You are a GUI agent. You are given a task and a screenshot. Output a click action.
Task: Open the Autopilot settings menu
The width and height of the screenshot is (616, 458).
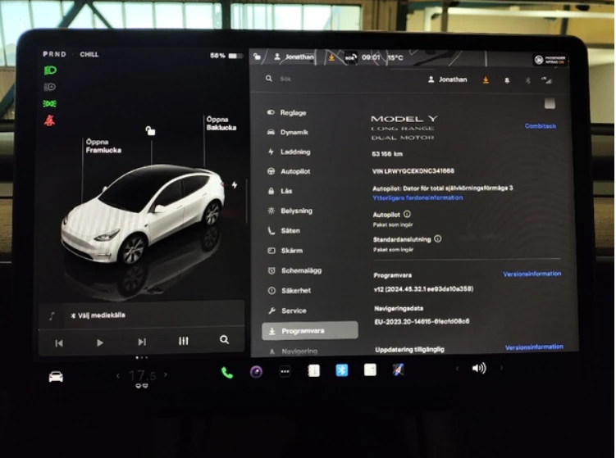(289, 171)
